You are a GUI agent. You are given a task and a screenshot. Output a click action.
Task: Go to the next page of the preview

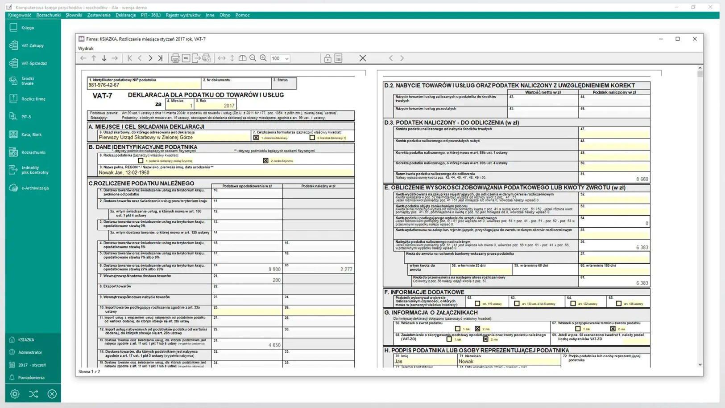click(150, 58)
